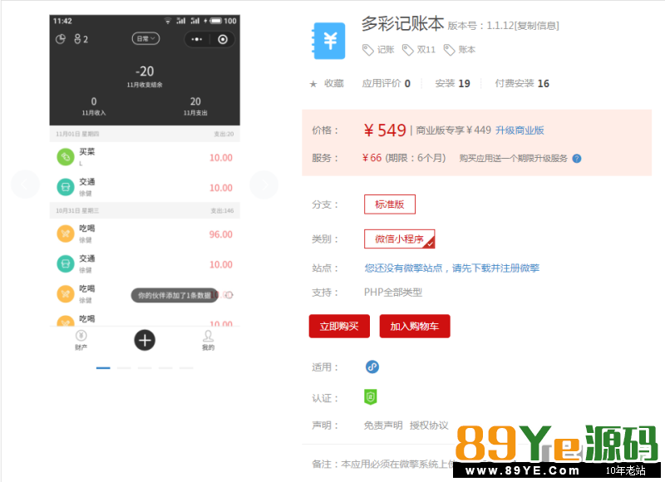This screenshot has height=482, width=665.
Task: Click the -20 monthly balance figure
Action: pyautogui.click(x=145, y=71)
